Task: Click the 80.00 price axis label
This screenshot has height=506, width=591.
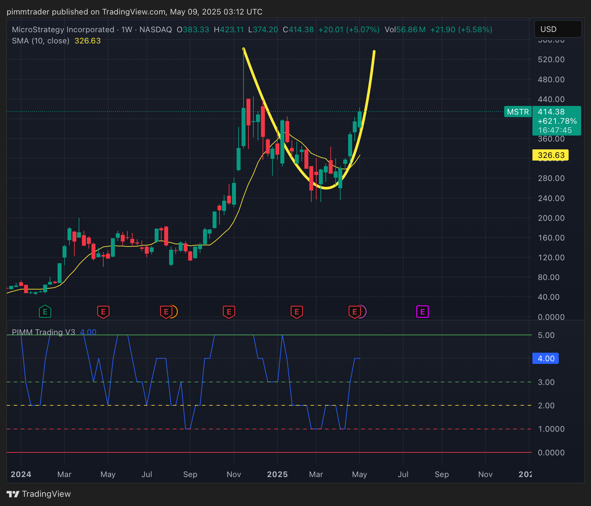Action: [x=549, y=277]
